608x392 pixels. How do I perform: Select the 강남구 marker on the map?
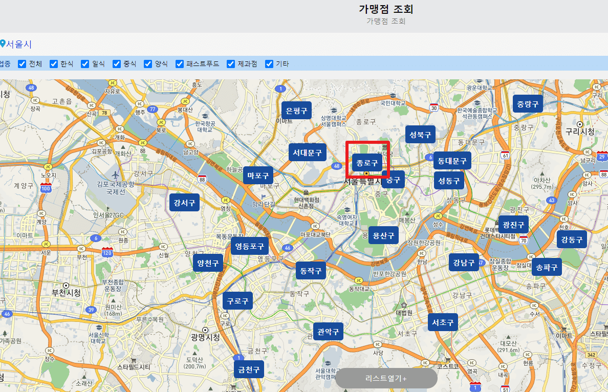pos(463,263)
